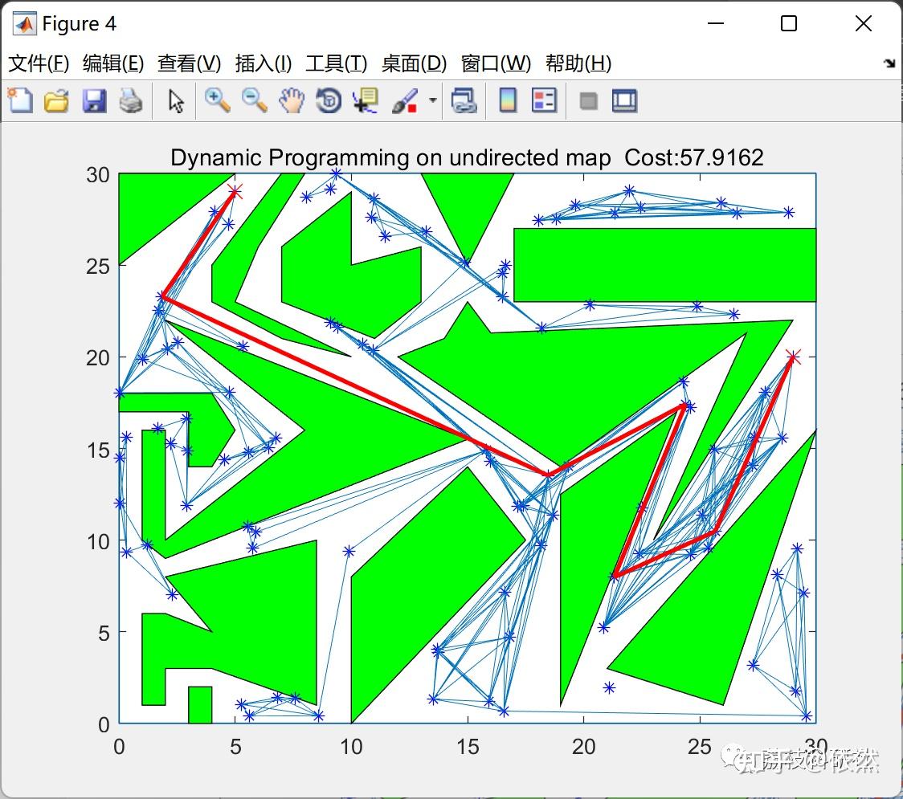Image resolution: width=903 pixels, height=799 pixels.
Task: Click the Show Plot Tools icon
Action: pos(624,101)
